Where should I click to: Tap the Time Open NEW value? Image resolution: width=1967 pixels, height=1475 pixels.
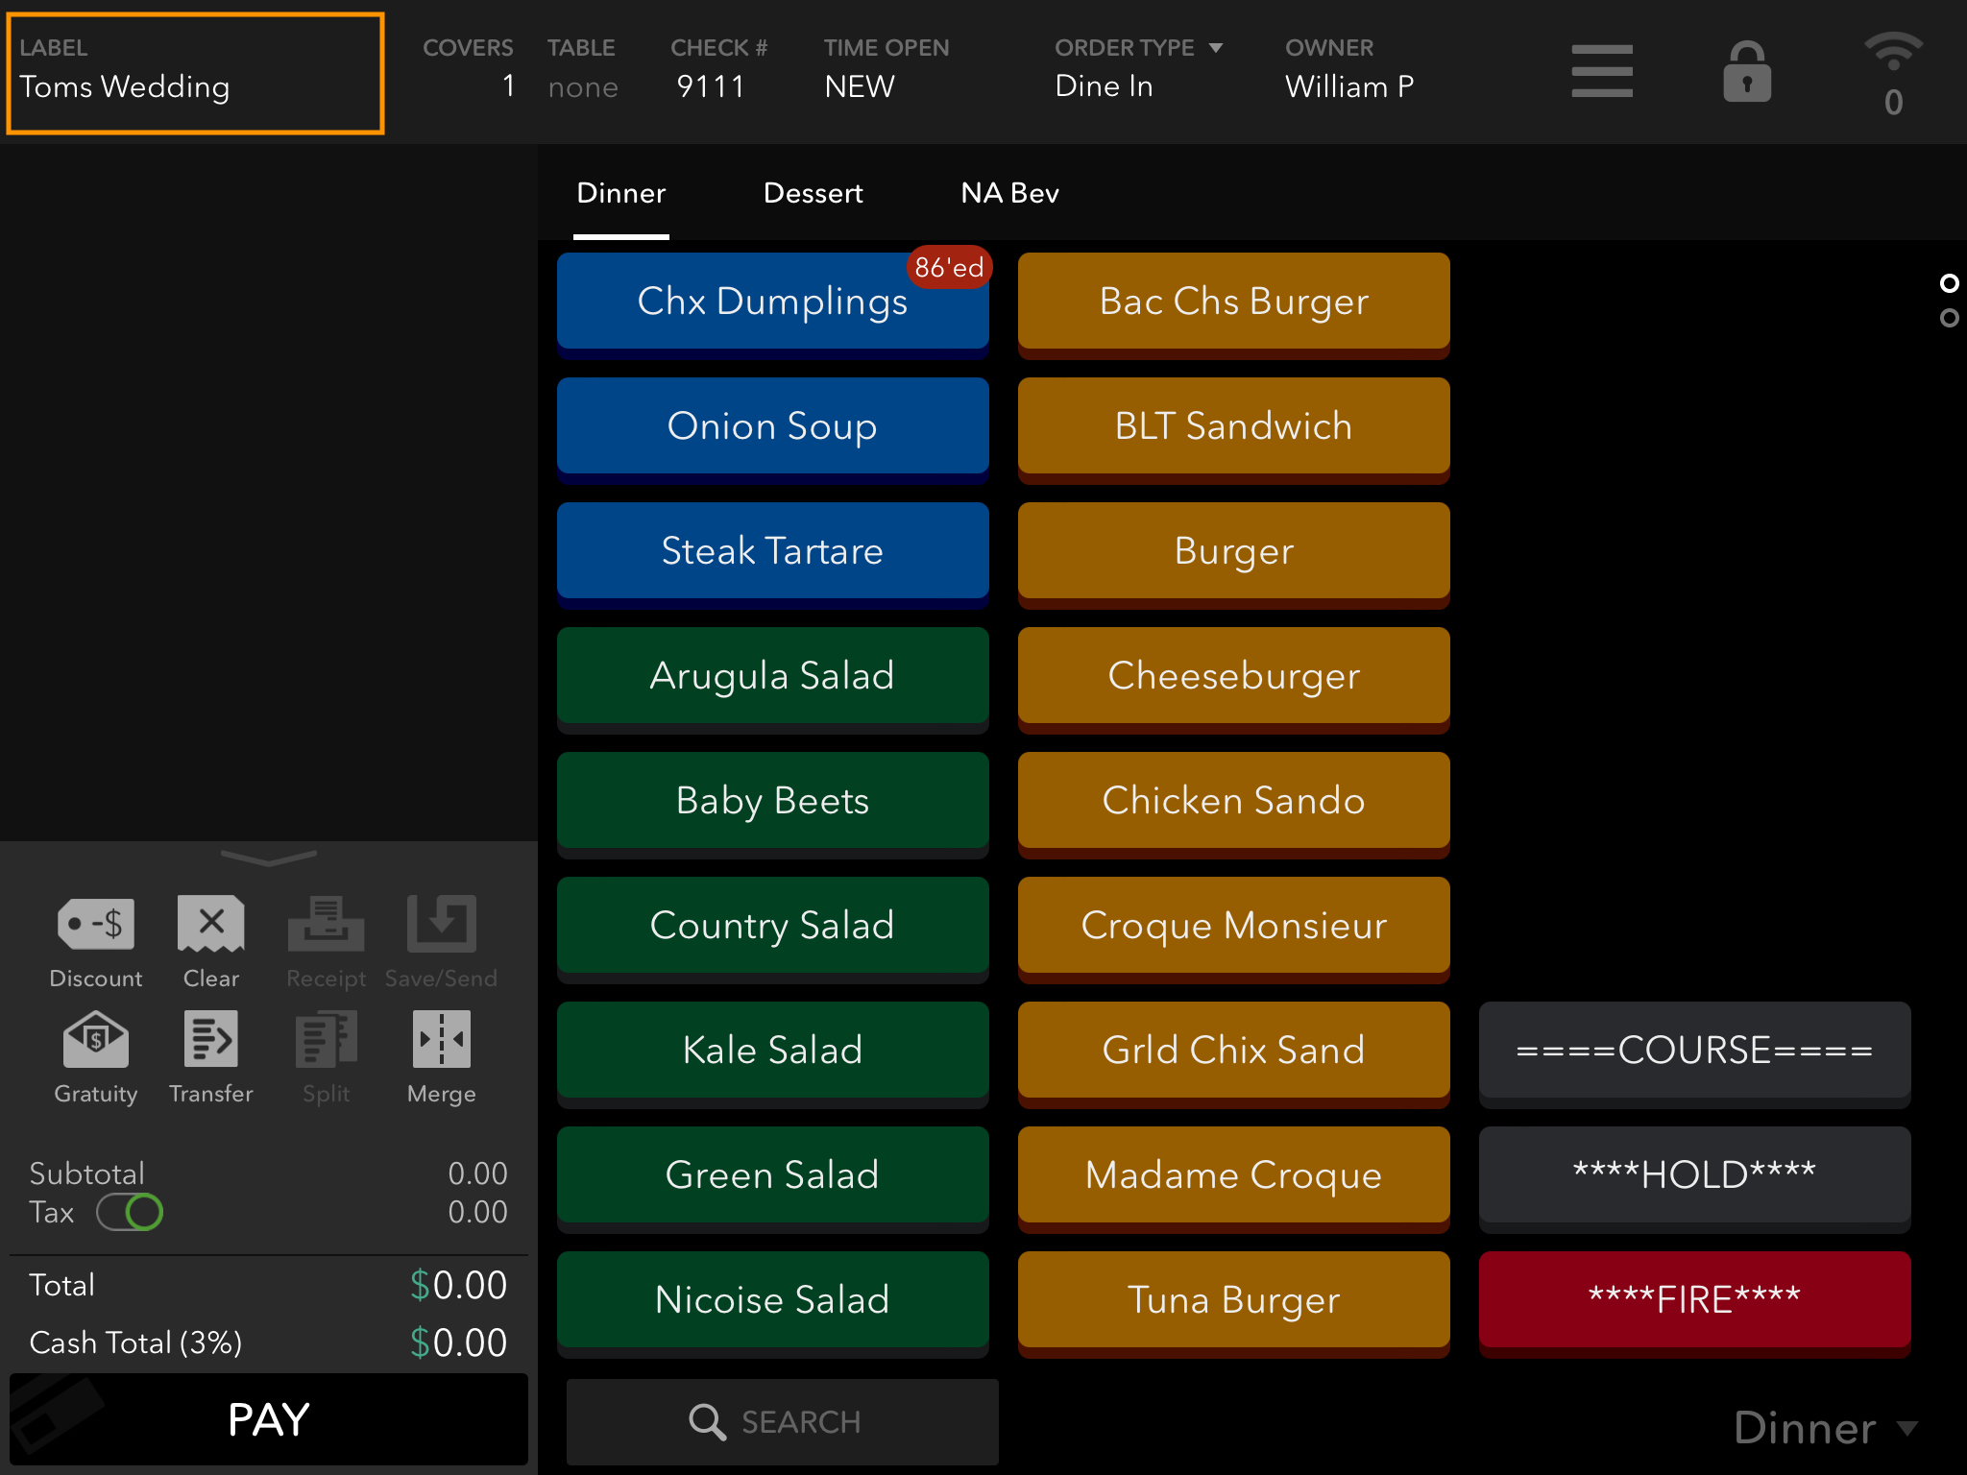(x=860, y=86)
